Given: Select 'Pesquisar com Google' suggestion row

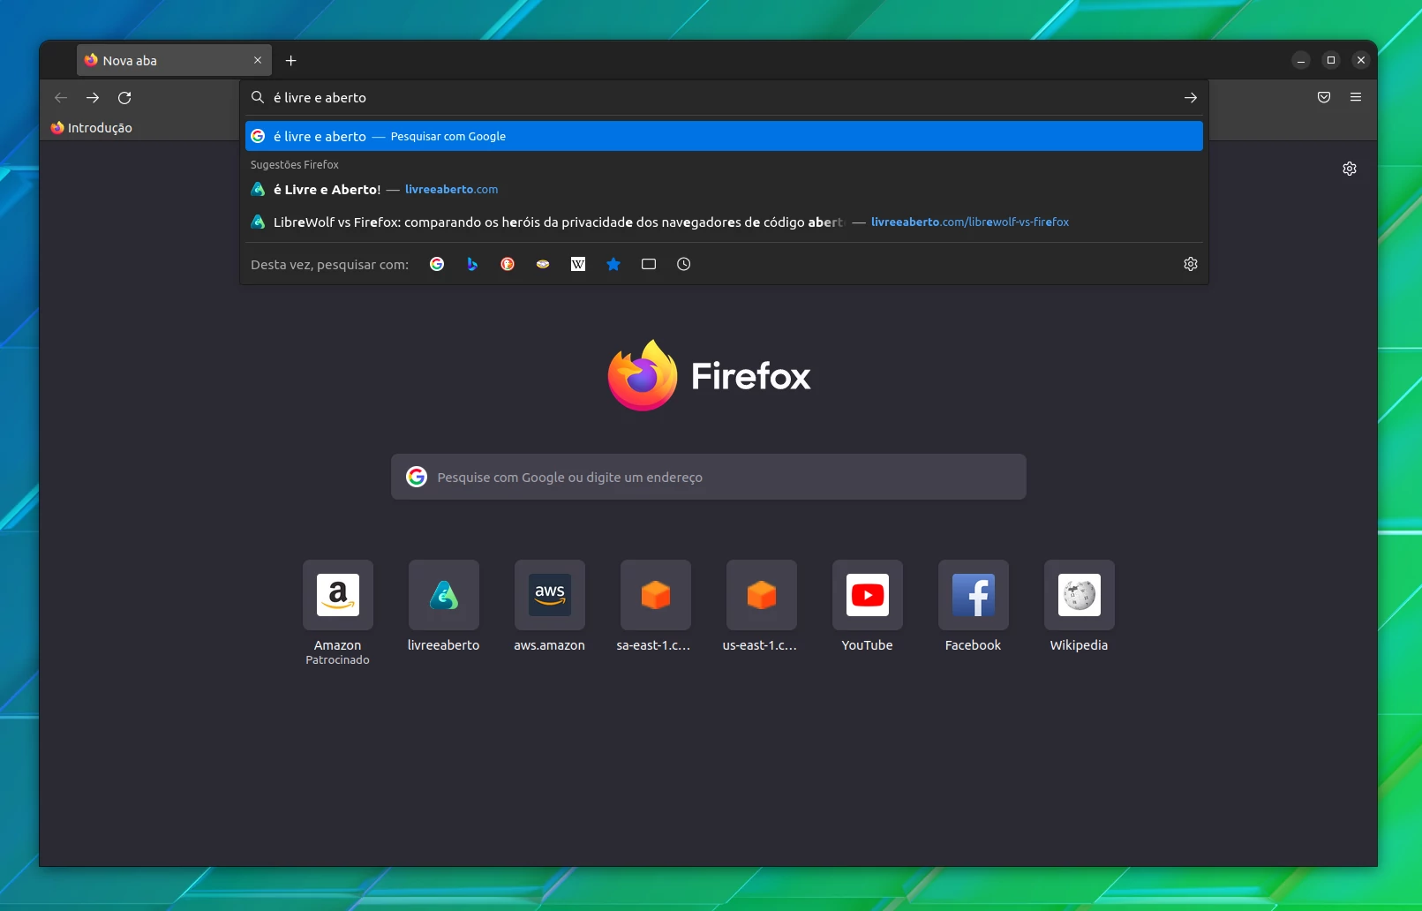Looking at the screenshot, I should pos(724,136).
